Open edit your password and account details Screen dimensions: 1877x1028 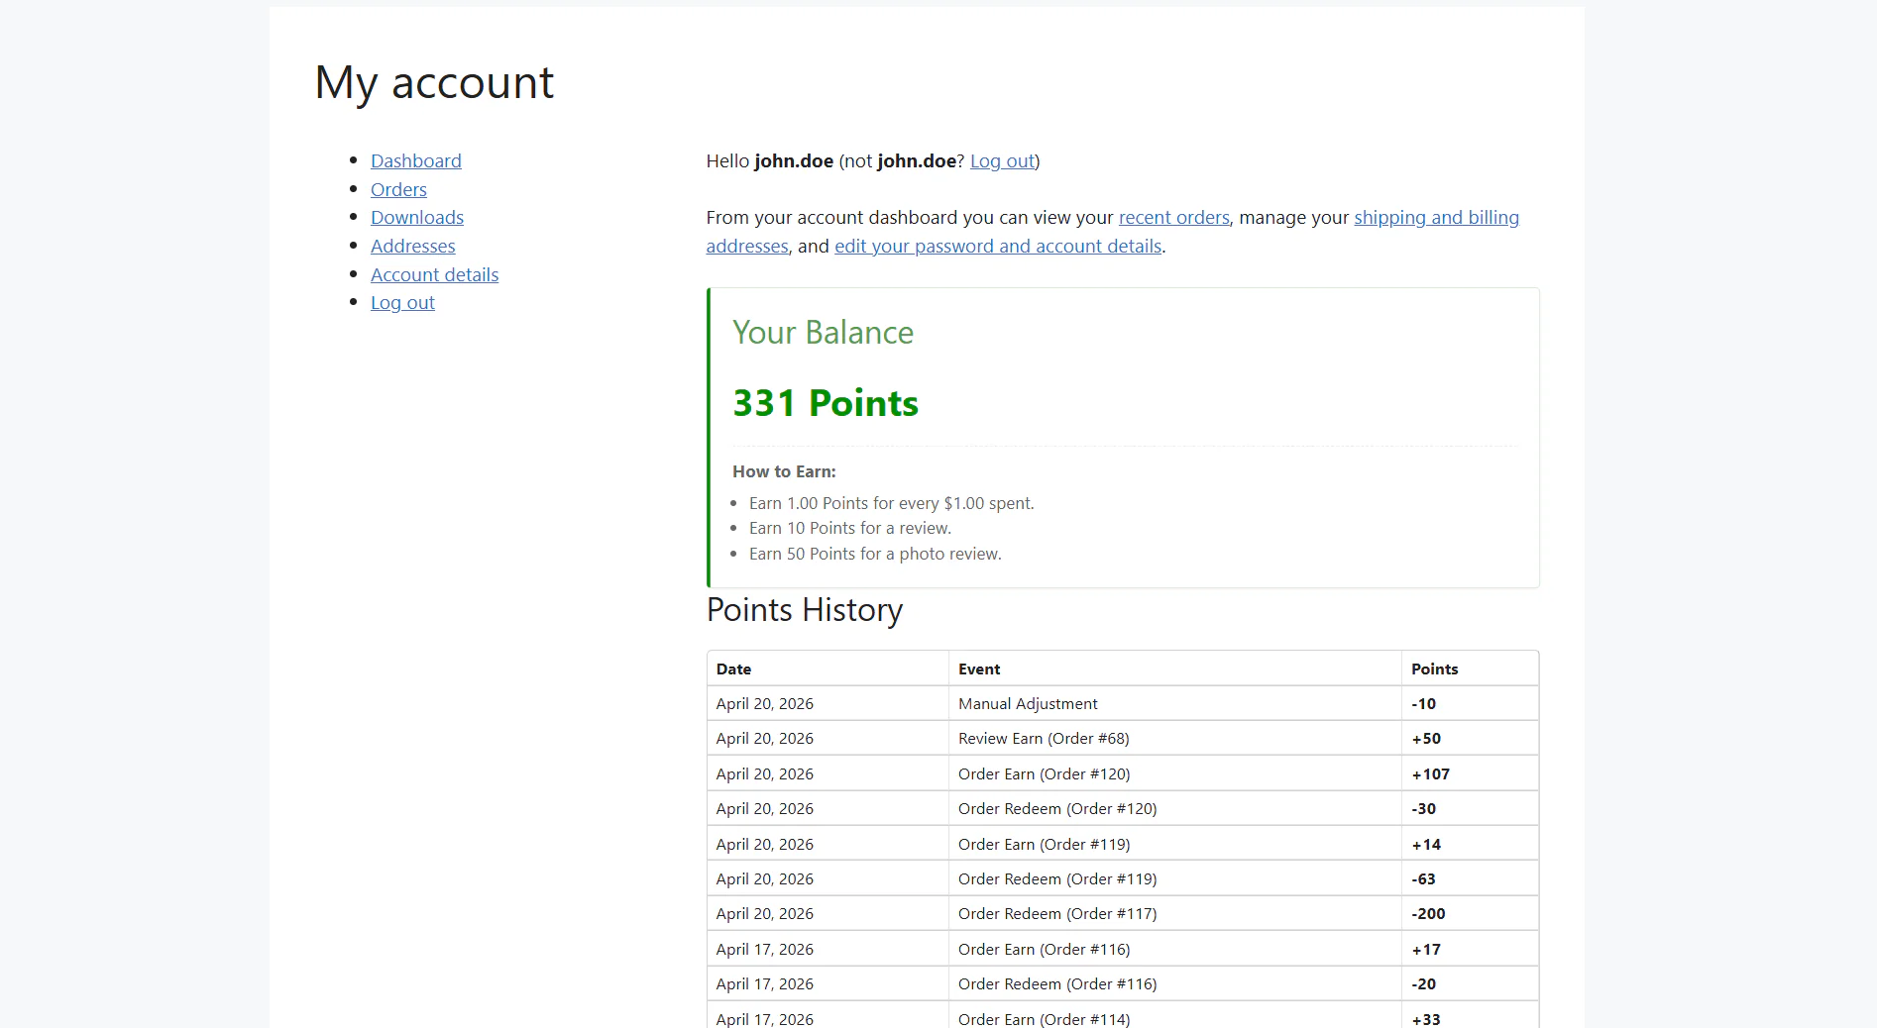(x=998, y=246)
